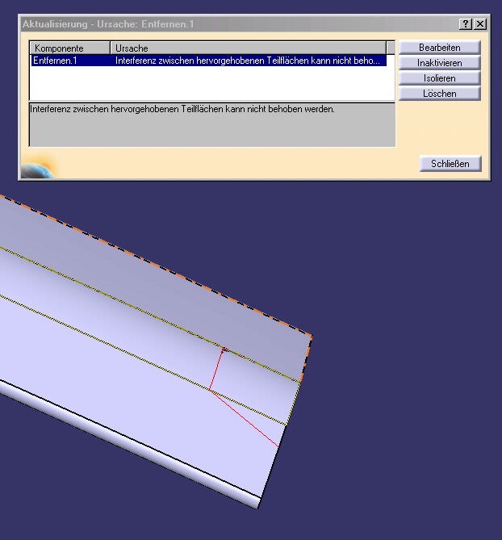Click the Bearbeiten button
The image size is (502, 540).
click(439, 47)
